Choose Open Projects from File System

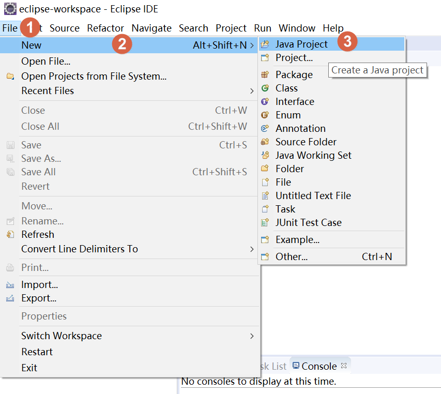coord(94,76)
